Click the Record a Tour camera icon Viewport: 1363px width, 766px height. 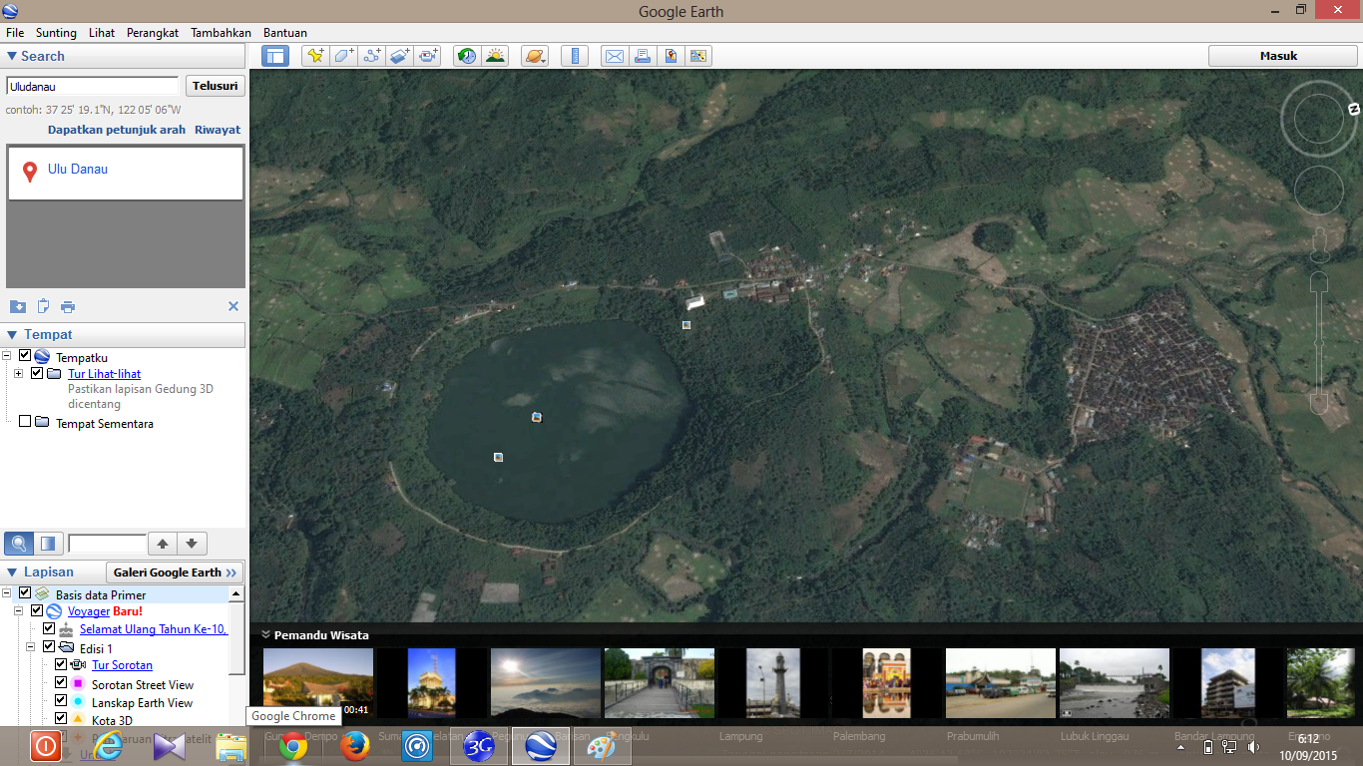point(428,56)
